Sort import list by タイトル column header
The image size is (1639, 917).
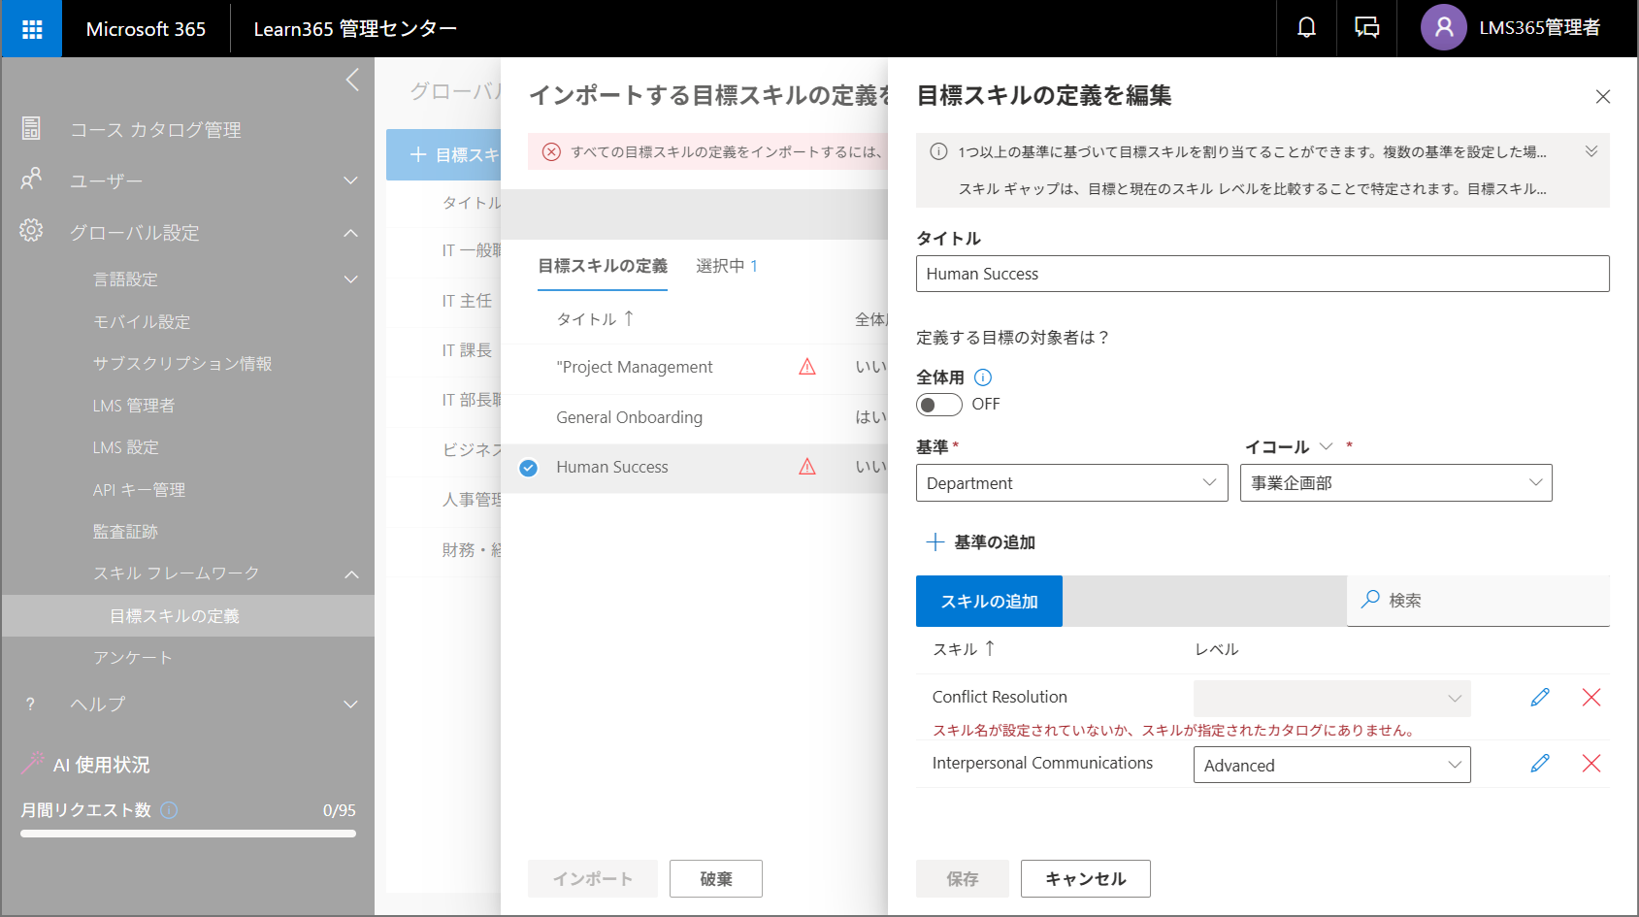(x=595, y=318)
